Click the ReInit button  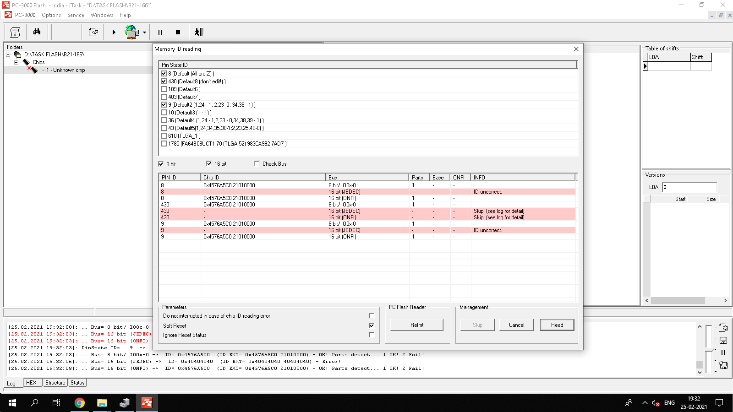tap(417, 325)
